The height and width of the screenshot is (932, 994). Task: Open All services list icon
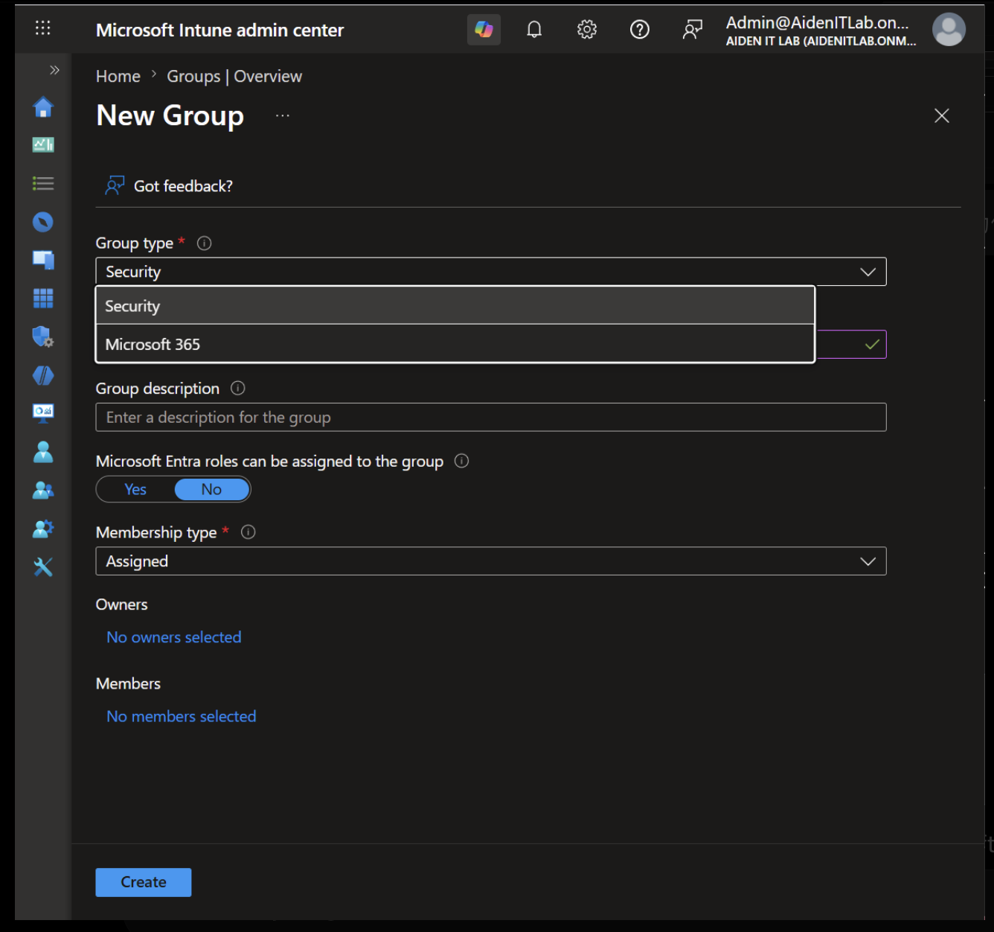(43, 183)
